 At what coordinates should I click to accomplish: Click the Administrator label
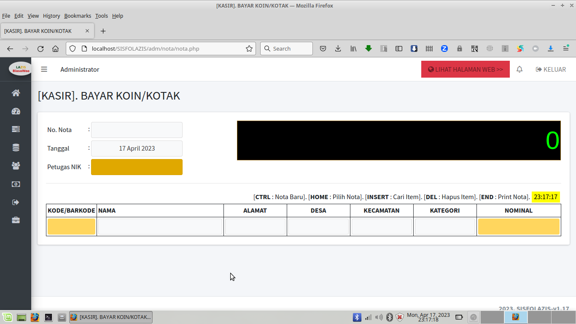(x=80, y=69)
